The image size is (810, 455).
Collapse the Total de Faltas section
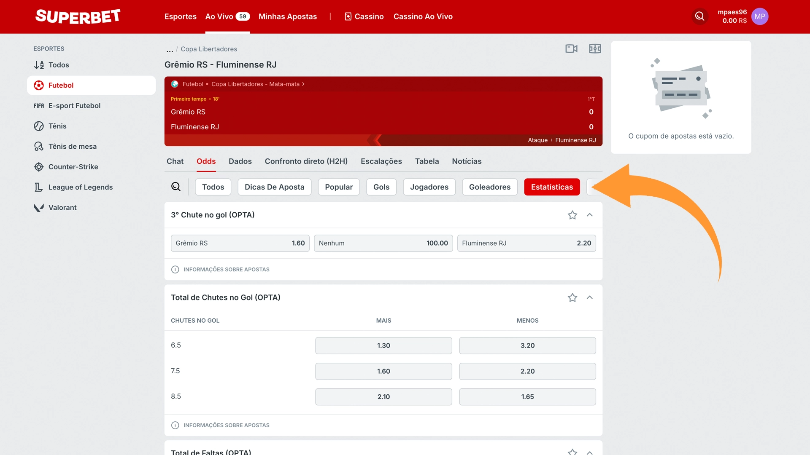click(590, 452)
